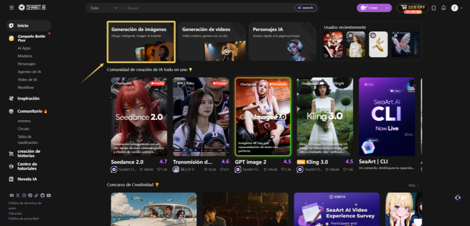Click the Centro de tutoriales icon
The width and height of the screenshot is (470, 226).
coord(11,166)
